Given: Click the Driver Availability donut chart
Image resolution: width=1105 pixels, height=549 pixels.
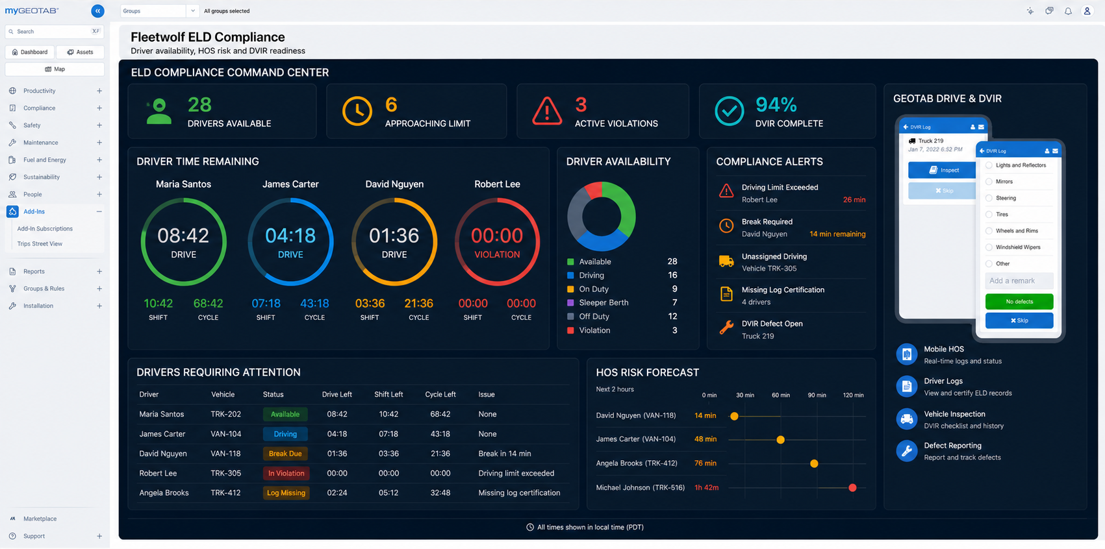Looking at the screenshot, I should pyautogui.click(x=602, y=216).
